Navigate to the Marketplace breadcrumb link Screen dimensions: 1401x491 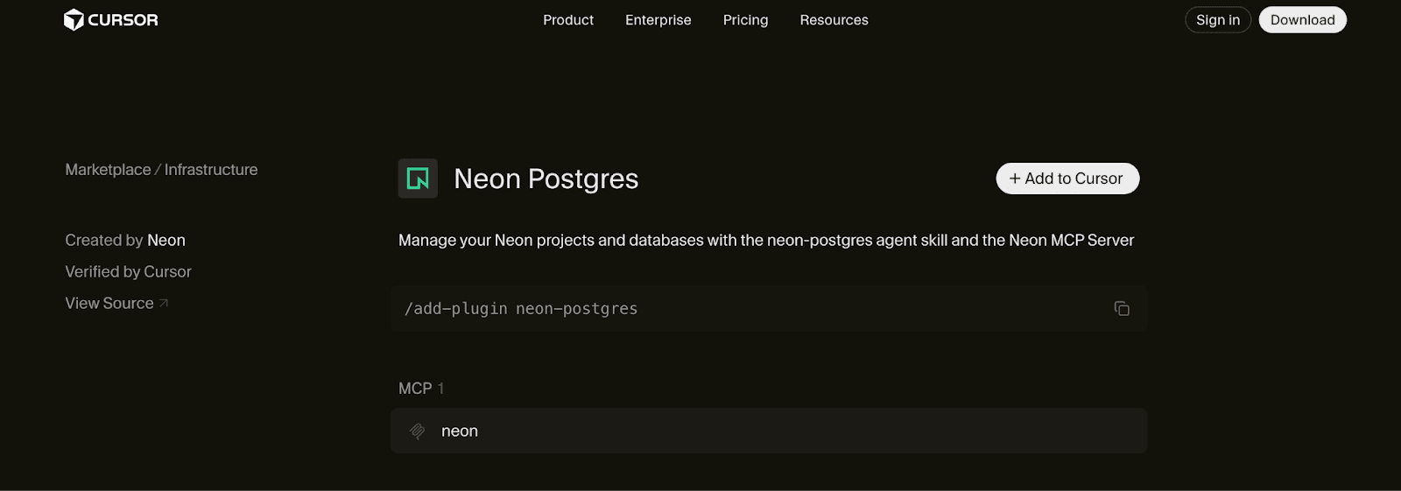click(x=108, y=170)
